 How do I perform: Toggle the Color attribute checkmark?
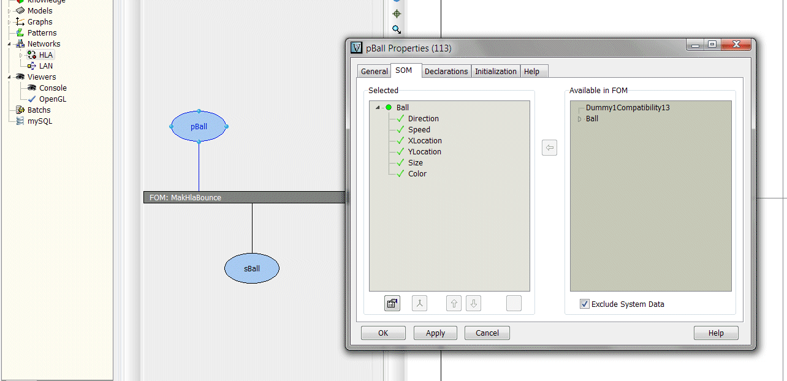[401, 174]
